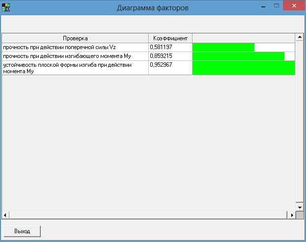Image resolution: width=306 pixels, height=242 pixels.
Task: Click the vertical scrollbar down arrow
Action: coord(298,207)
